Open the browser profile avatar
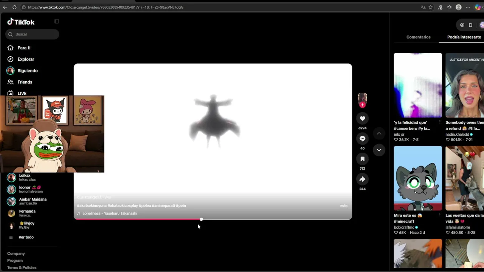This screenshot has width=484, height=272. (x=459, y=7)
